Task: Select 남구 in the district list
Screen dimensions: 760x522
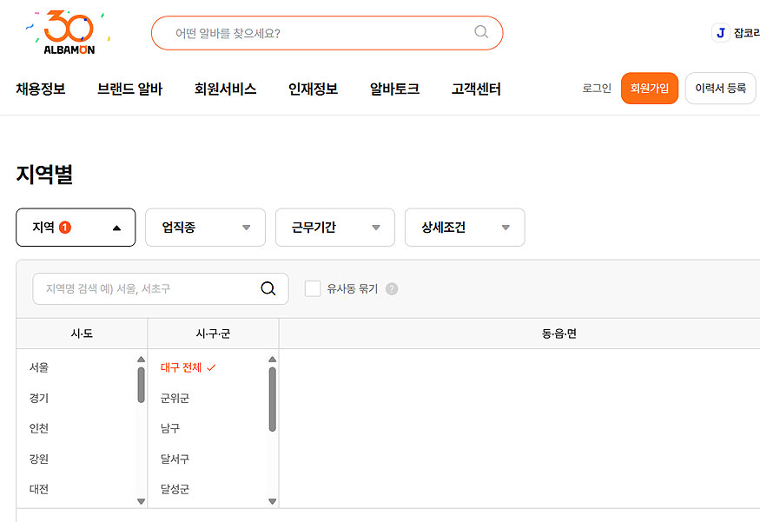Action: [170, 428]
